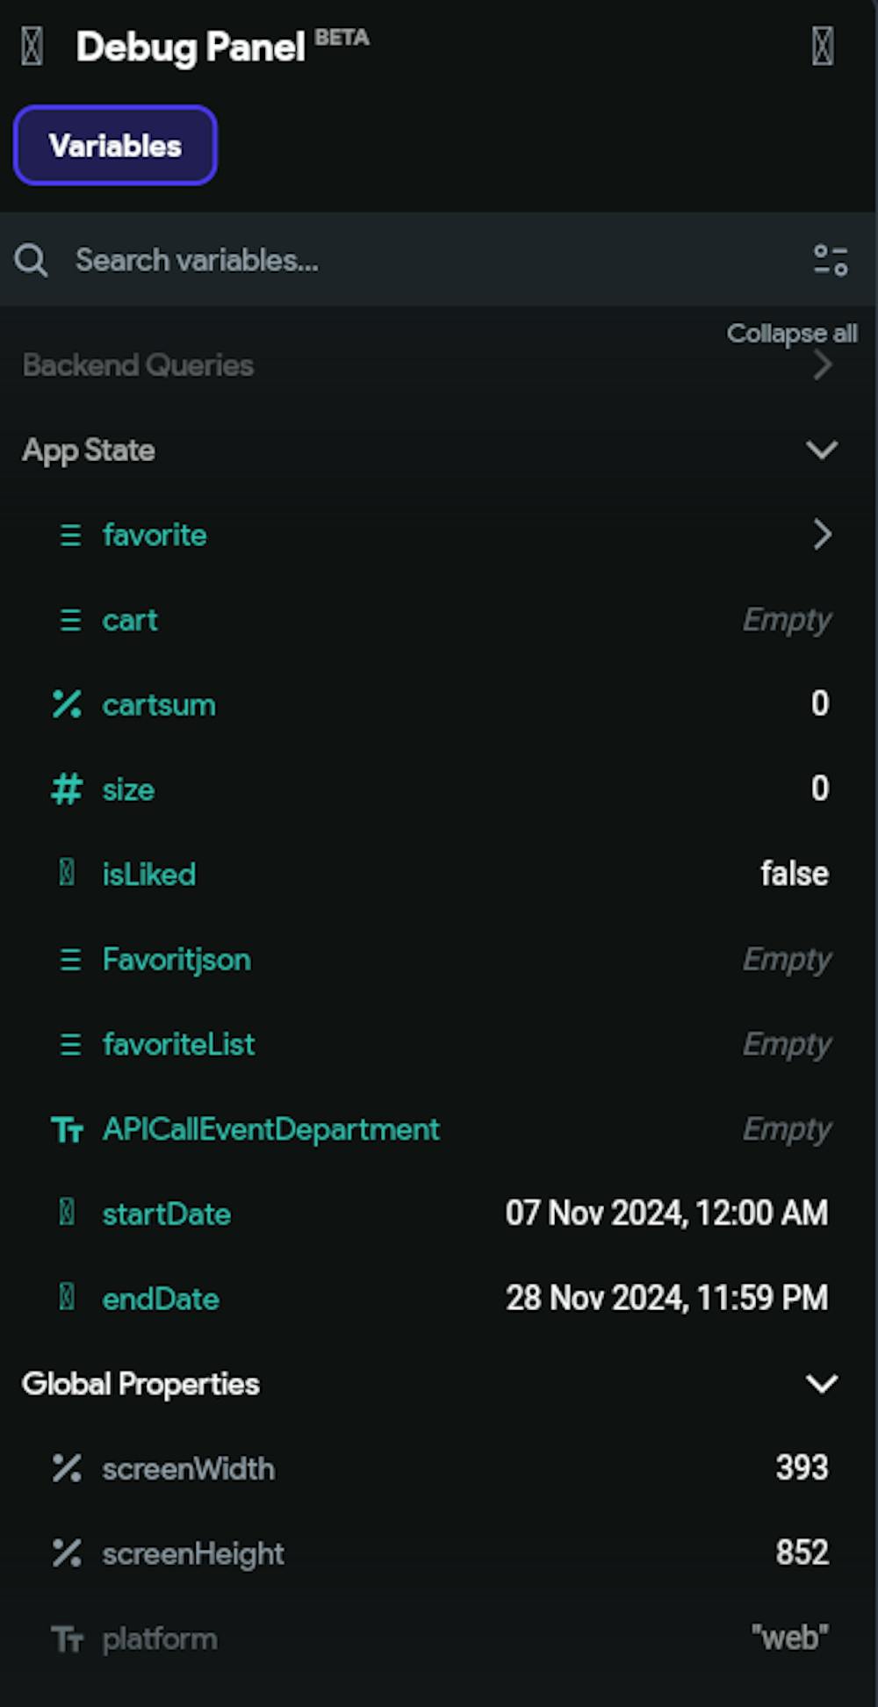Click the filter settings icon in search bar
This screenshot has height=1707, width=878.
(x=830, y=260)
